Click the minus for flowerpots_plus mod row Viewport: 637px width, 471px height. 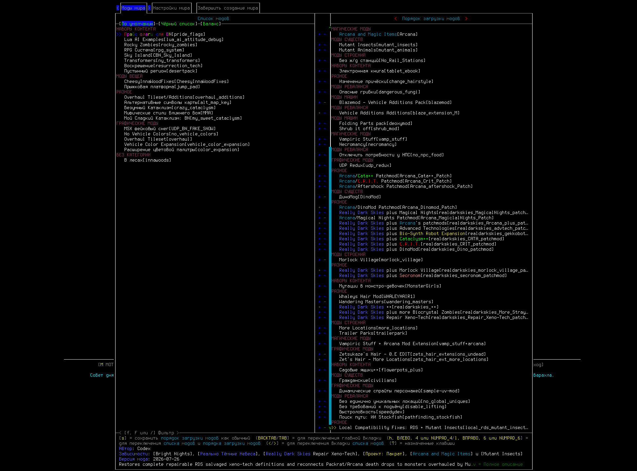pyautogui.click(x=325, y=370)
